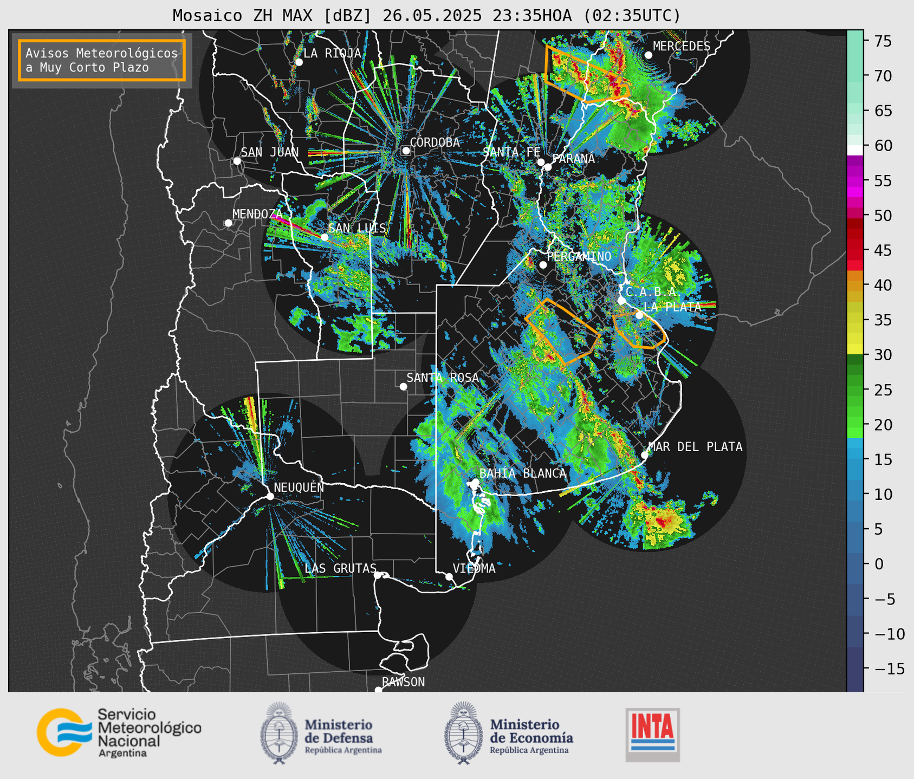Click the SAN LUIS city label
Screen dimensions: 914x779
point(357,228)
